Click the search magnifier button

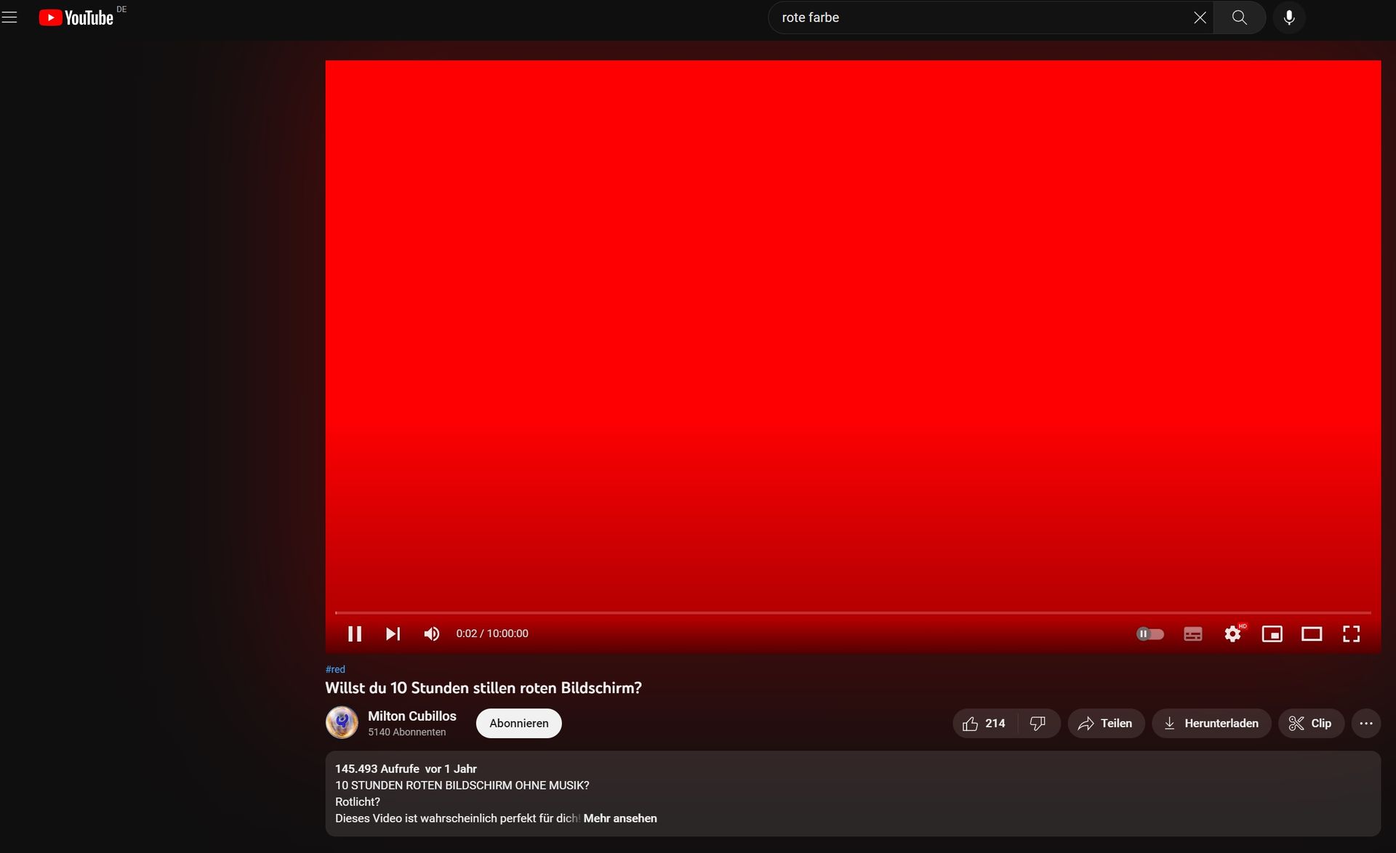[x=1240, y=17]
